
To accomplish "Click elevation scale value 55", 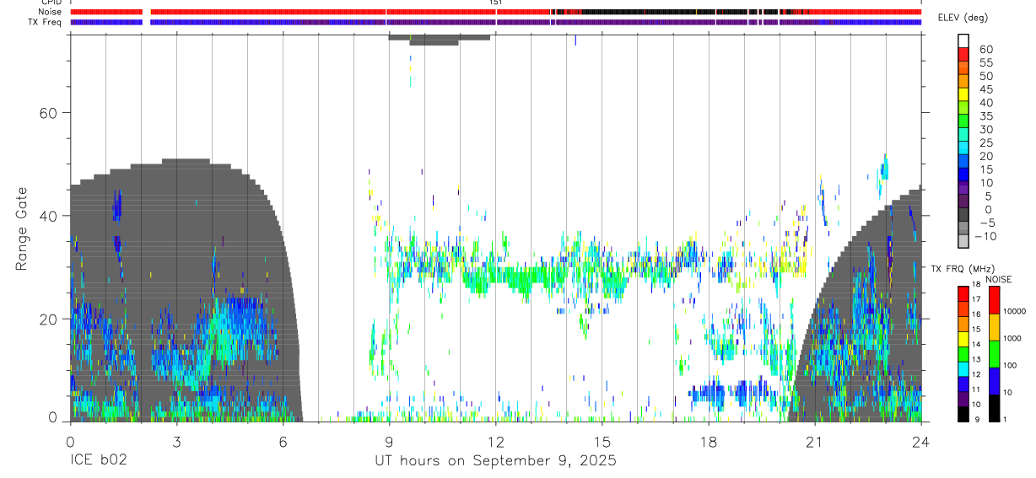I will coord(985,62).
